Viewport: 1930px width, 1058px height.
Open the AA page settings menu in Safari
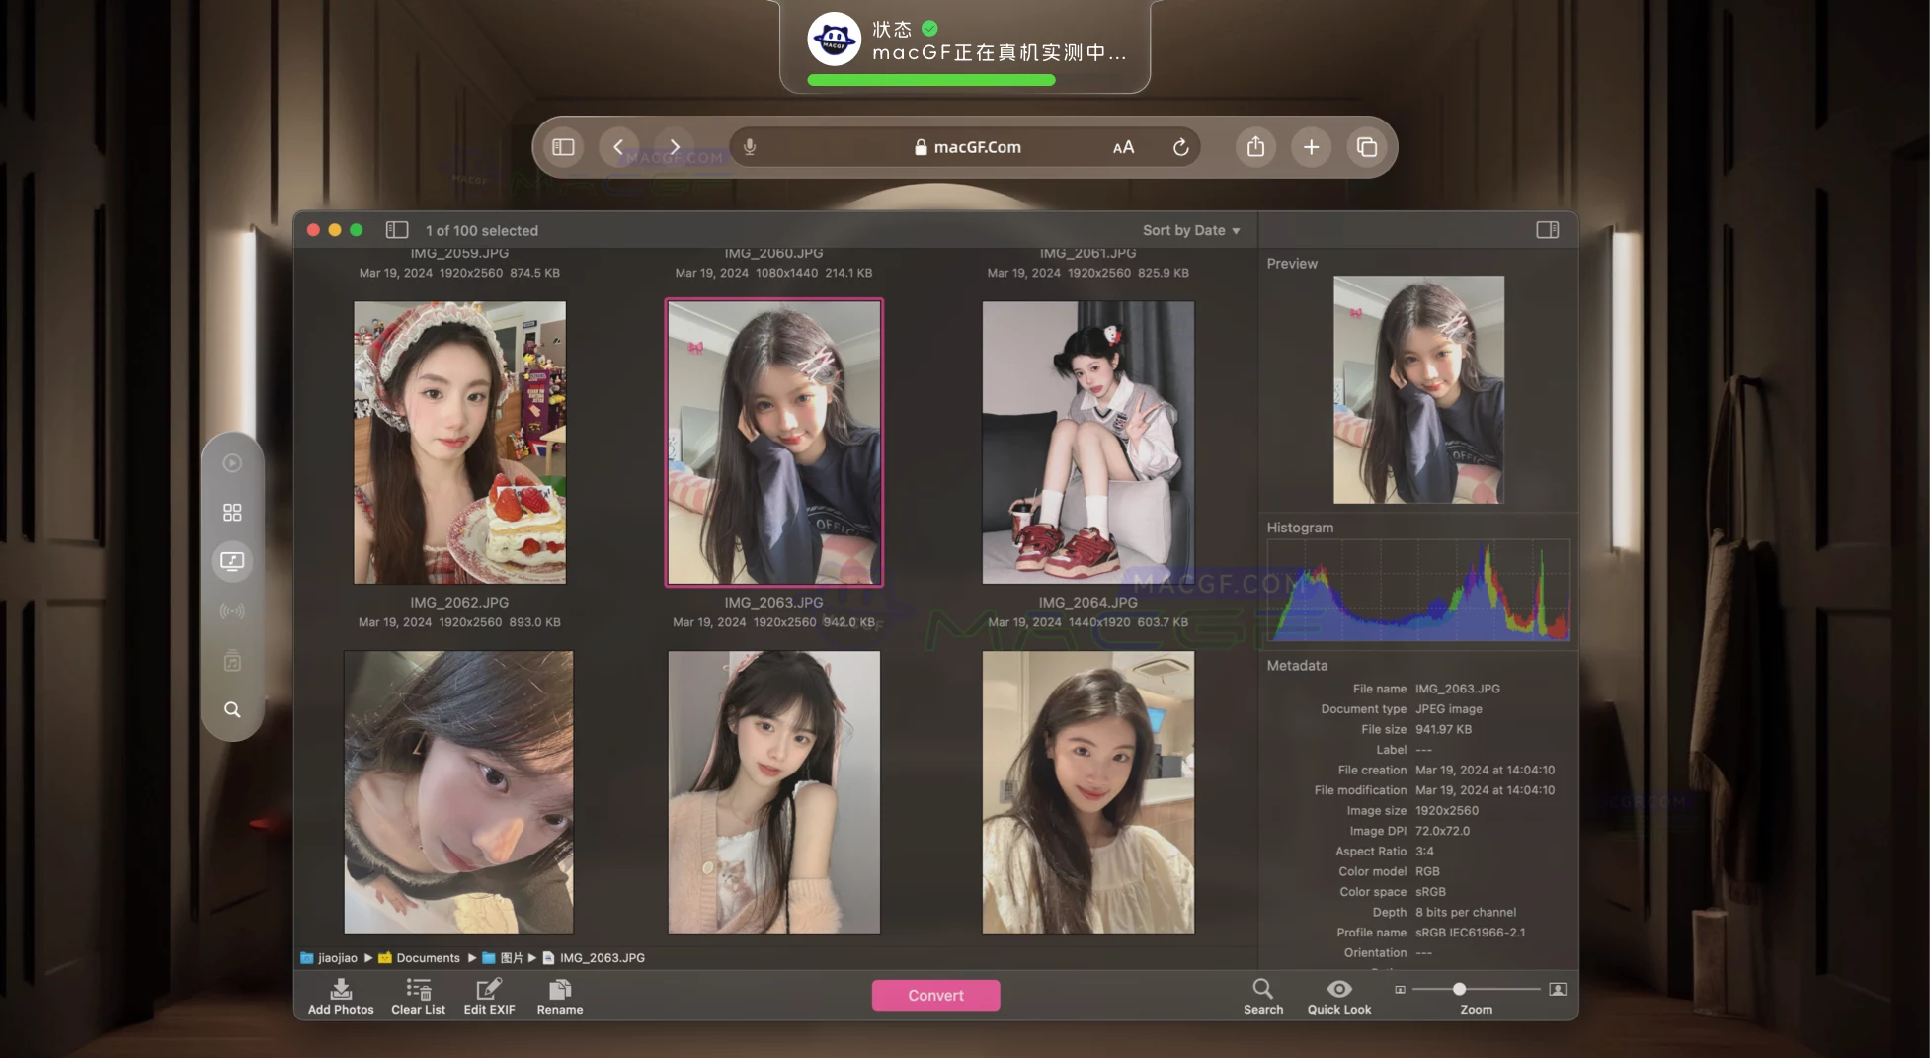coord(1123,146)
